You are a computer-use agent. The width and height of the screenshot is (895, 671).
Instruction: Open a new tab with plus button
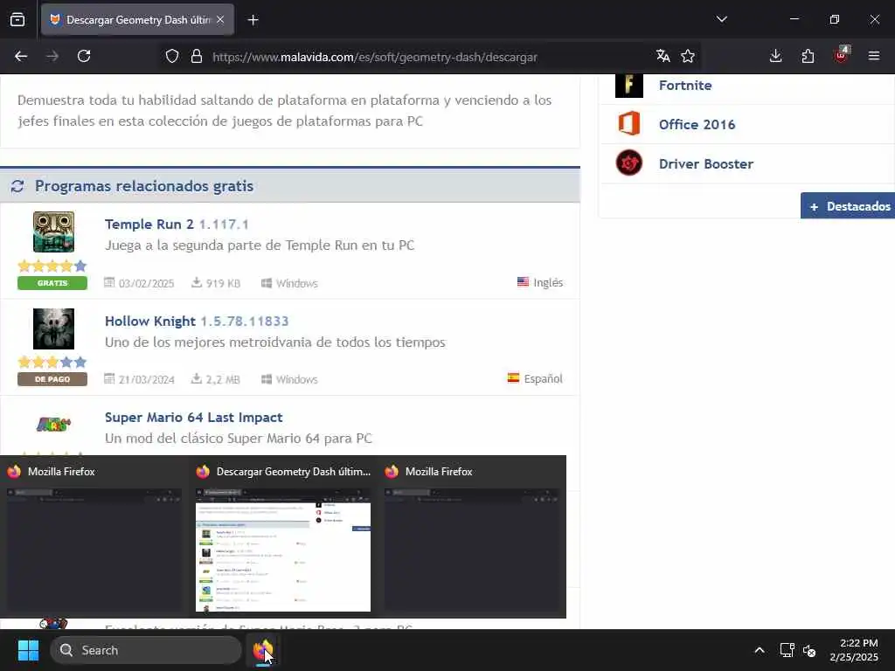pyautogui.click(x=253, y=20)
